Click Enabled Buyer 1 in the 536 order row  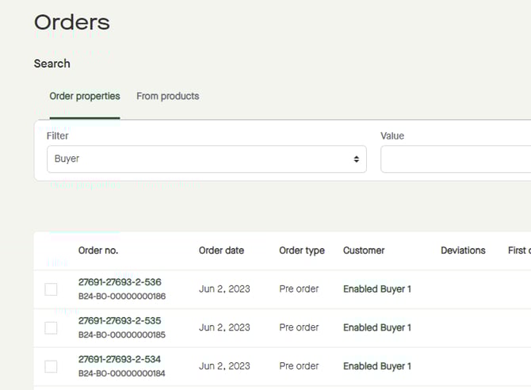click(376, 289)
